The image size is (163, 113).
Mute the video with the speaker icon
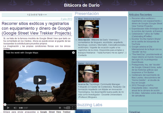pos(15,108)
